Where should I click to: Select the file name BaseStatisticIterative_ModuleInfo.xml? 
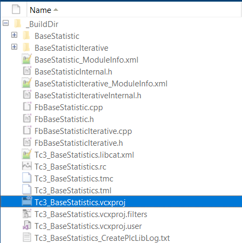101,84
